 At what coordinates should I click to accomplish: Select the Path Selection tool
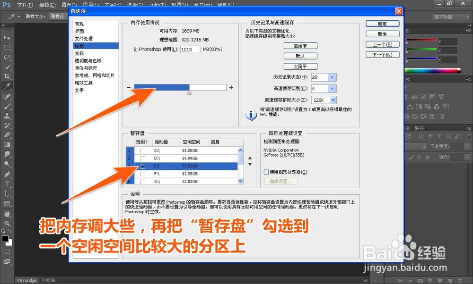point(7,194)
